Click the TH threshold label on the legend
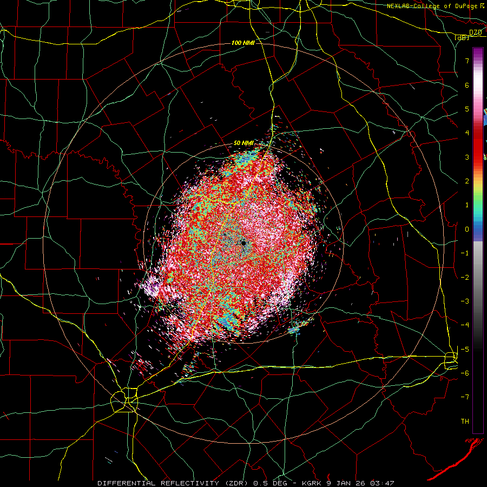 click(x=465, y=422)
